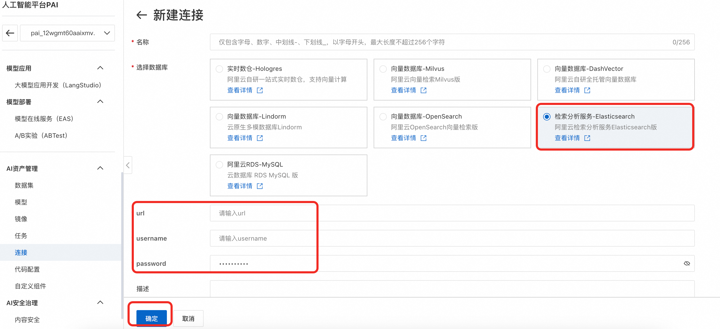The width and height of the screenshot is (720, 329).
Task: Go to 数据集 in sidebar
Action: (x=24, y=185)
